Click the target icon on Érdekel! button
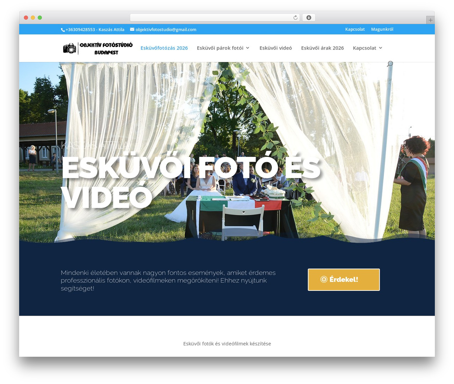Screen dimensions: 454x384 click(x=324, y=279)
